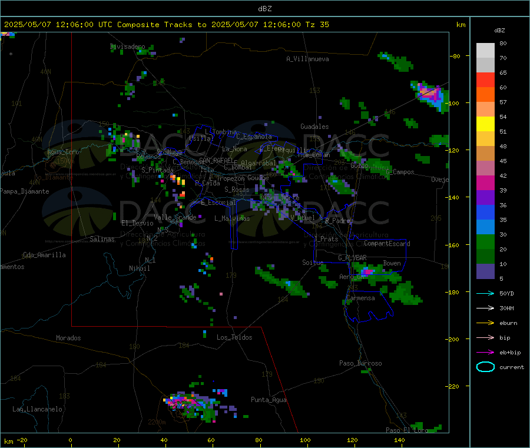Viewport: 530px width, 448px height.
Task: Click the 'El_Desvio' map label
Action: [137, 223]
